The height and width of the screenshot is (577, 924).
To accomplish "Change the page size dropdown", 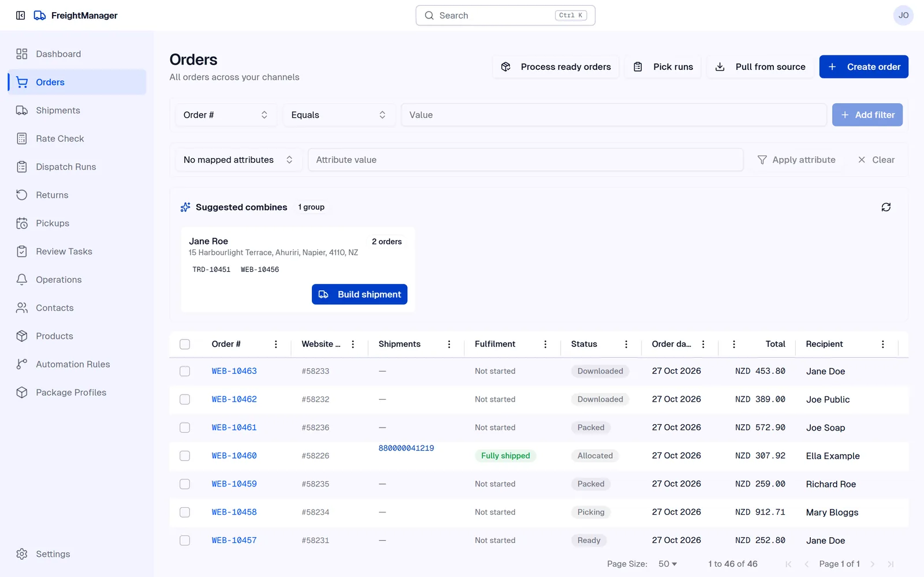I will (668, 564).
